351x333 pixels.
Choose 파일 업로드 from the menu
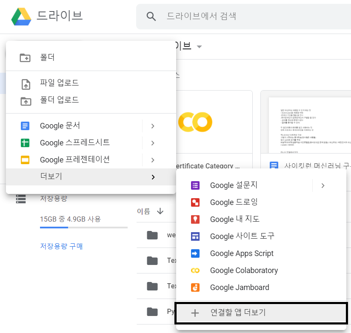(91, 83)
